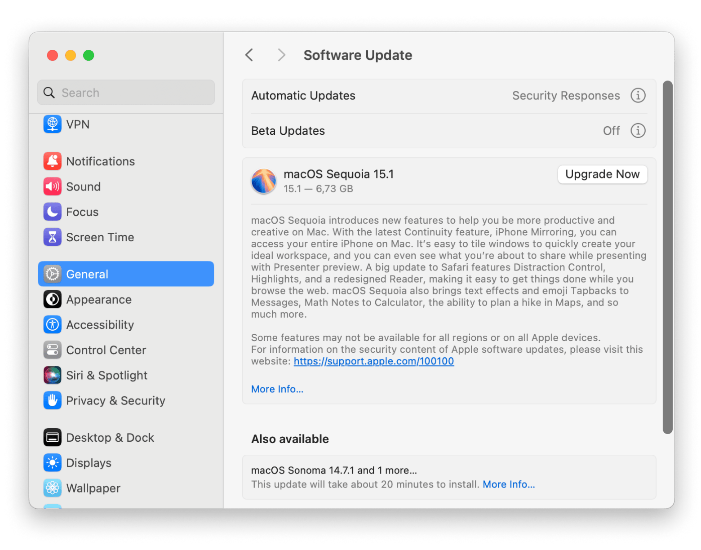
Task: Click the yellow minimize window button
Action: click(x=71, y=55)
